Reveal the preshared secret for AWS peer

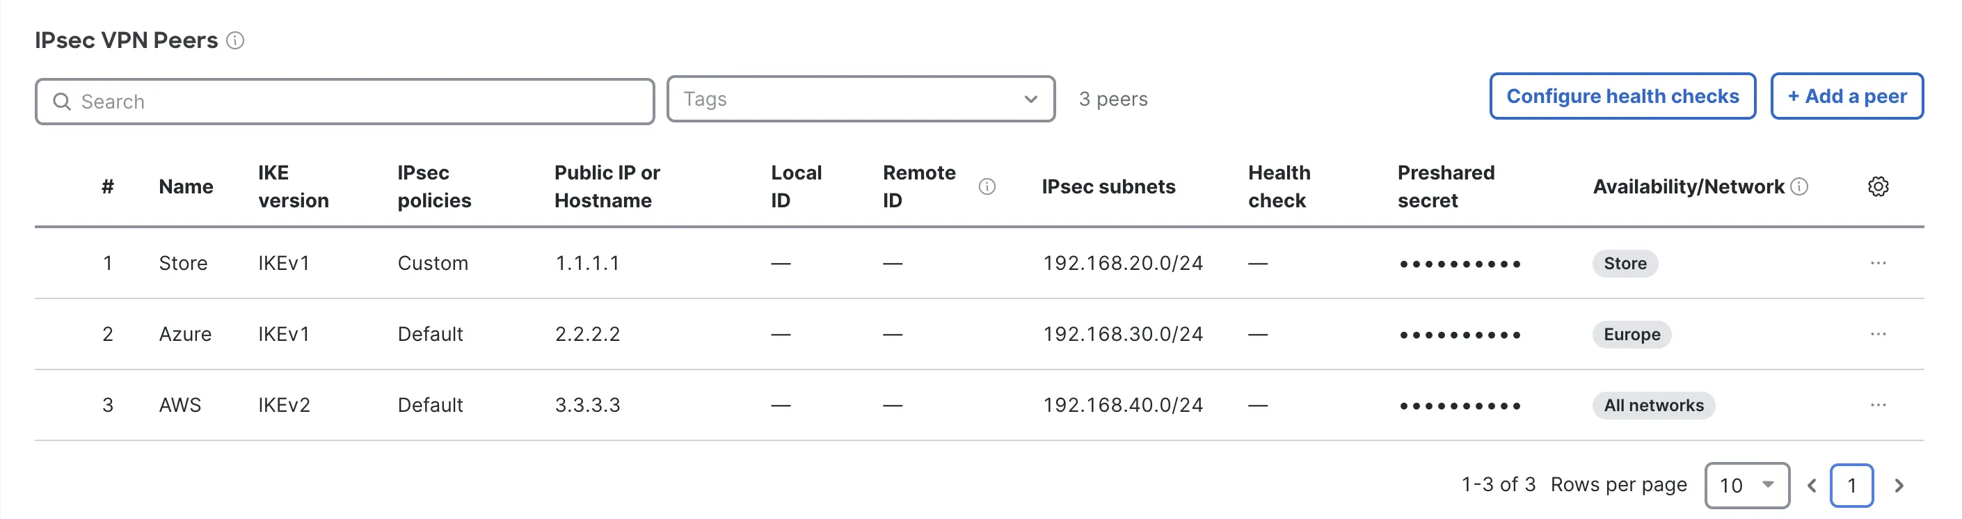1460,405
